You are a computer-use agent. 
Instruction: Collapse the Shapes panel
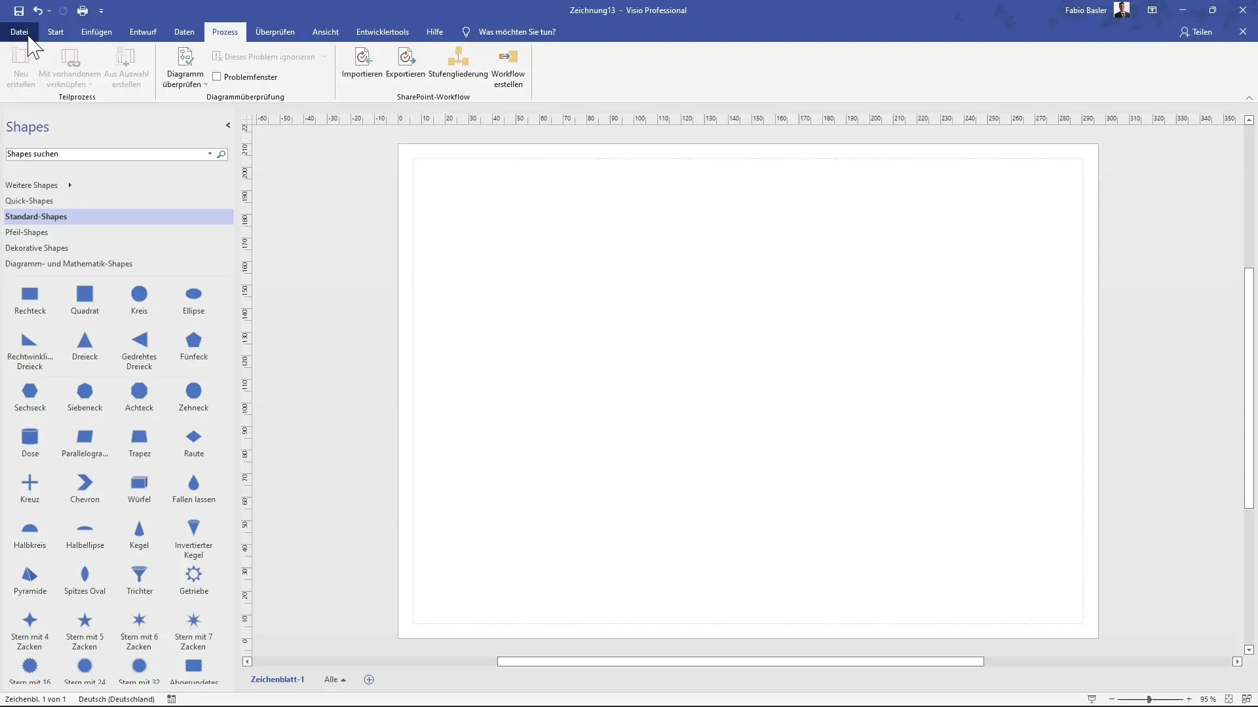pos(228,126)
